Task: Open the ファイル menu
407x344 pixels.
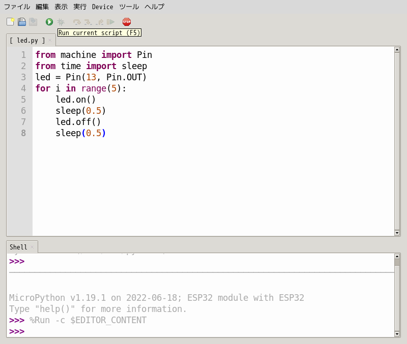Action: [17, 7]
